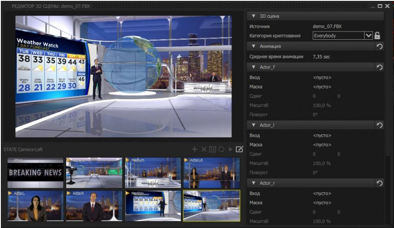Collapse the 3D сцена section

254,16
